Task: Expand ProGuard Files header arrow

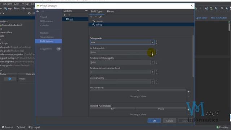Action: pyautogui.click(x=138, y=91)
